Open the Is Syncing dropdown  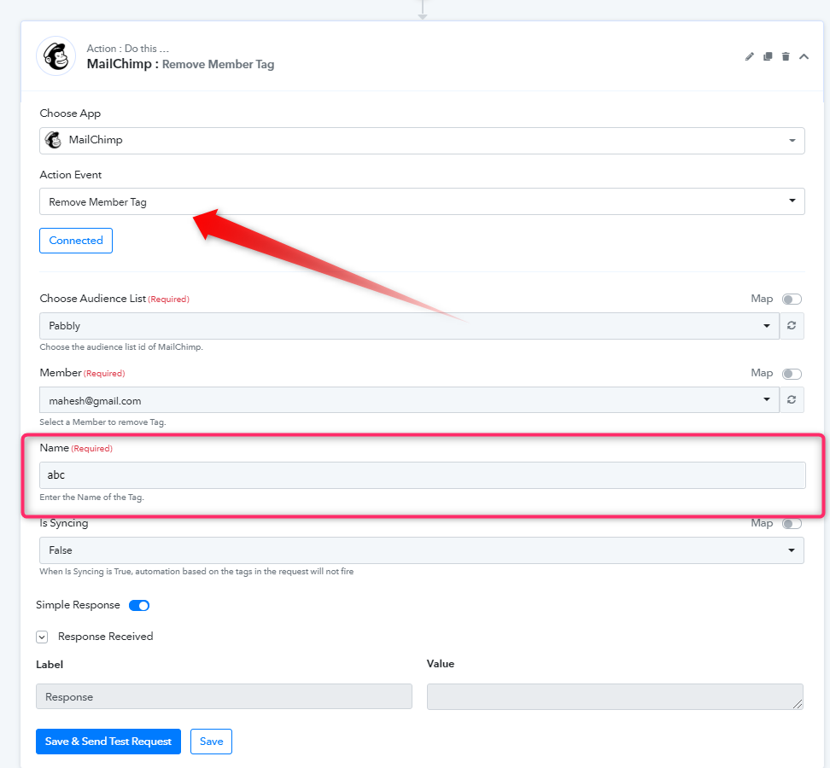[x=422, y=550]
